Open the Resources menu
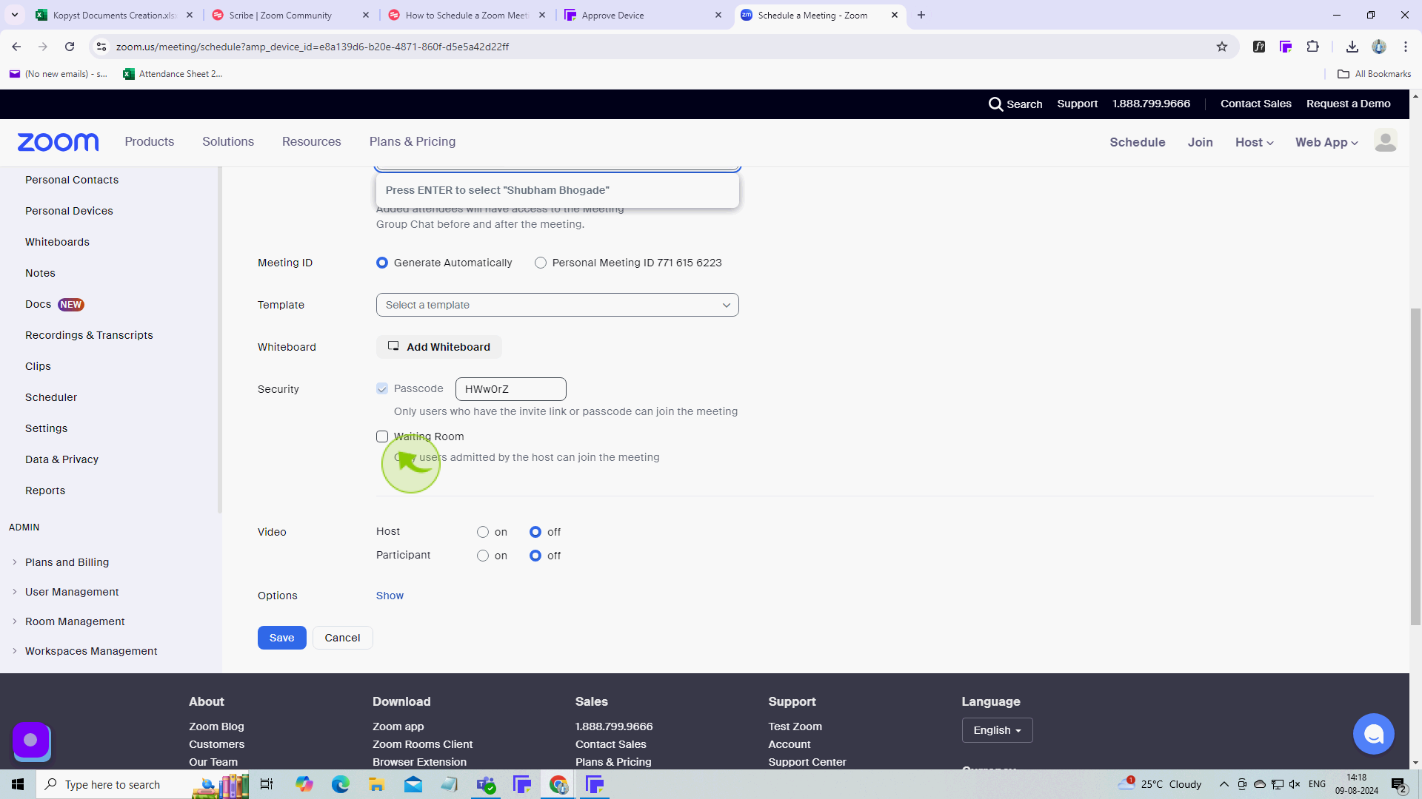1422x799 pixels. point(311,141)
